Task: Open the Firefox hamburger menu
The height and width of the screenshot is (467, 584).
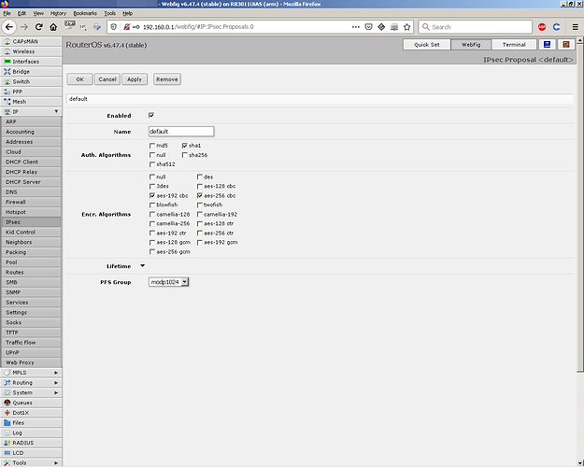Action: [575, 27]
